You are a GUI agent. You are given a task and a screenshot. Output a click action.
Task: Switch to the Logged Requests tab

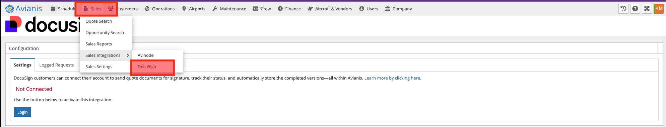tap(57, 65)
